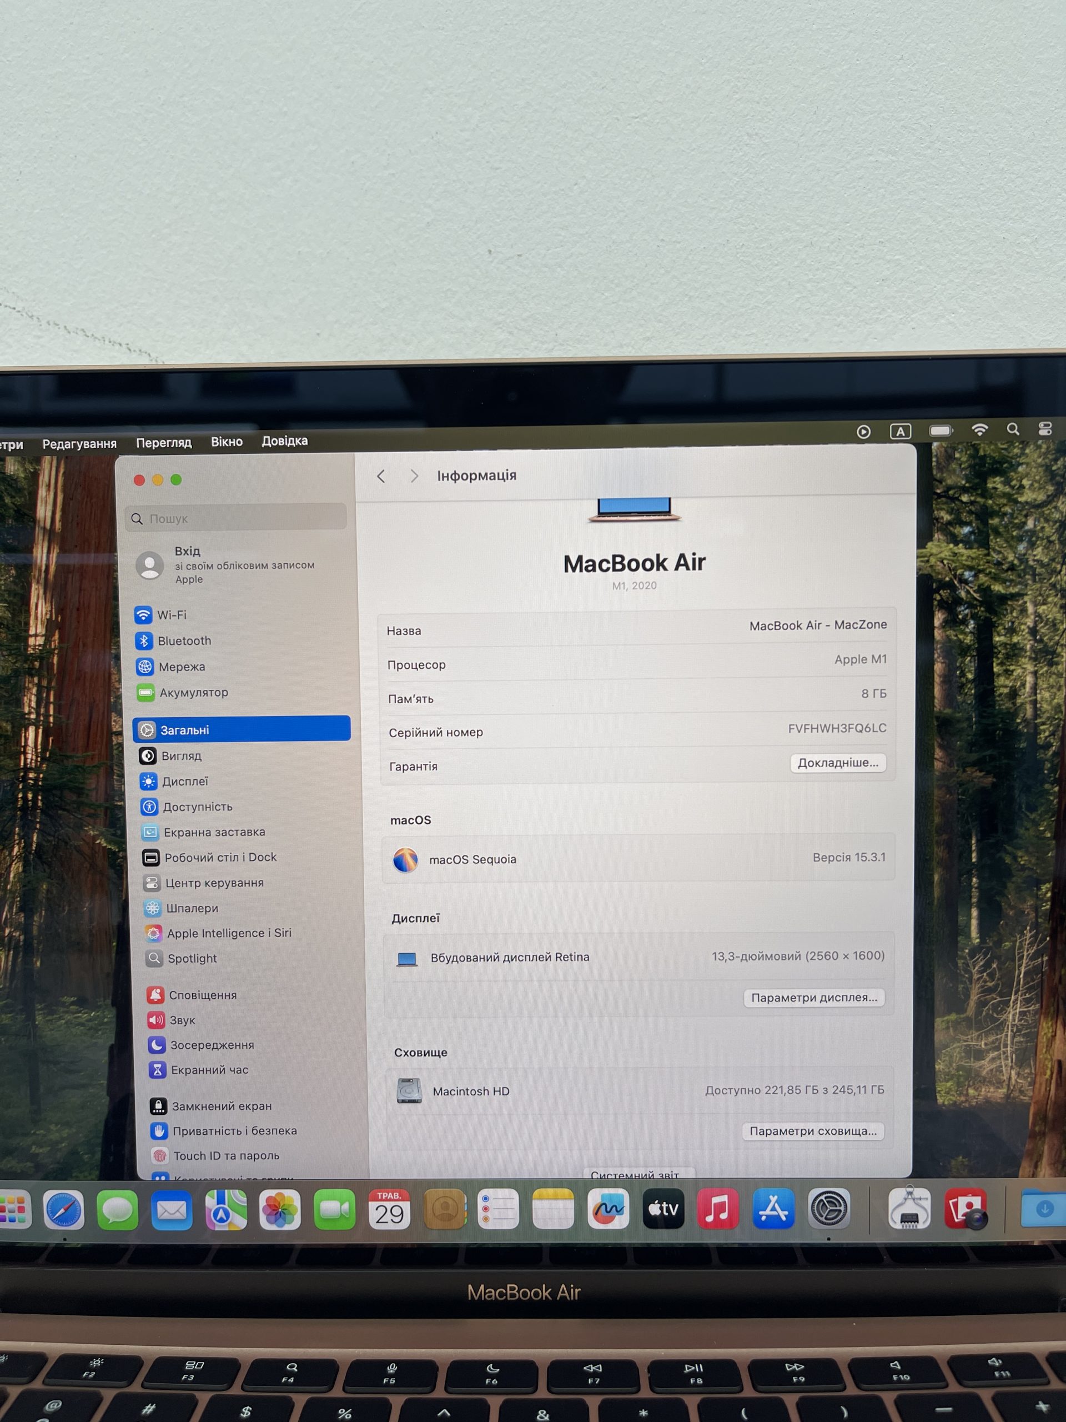This screenshot has height=1422, width=1066.
Task: Open Apple TV from the Dock
Action: 664,1209
